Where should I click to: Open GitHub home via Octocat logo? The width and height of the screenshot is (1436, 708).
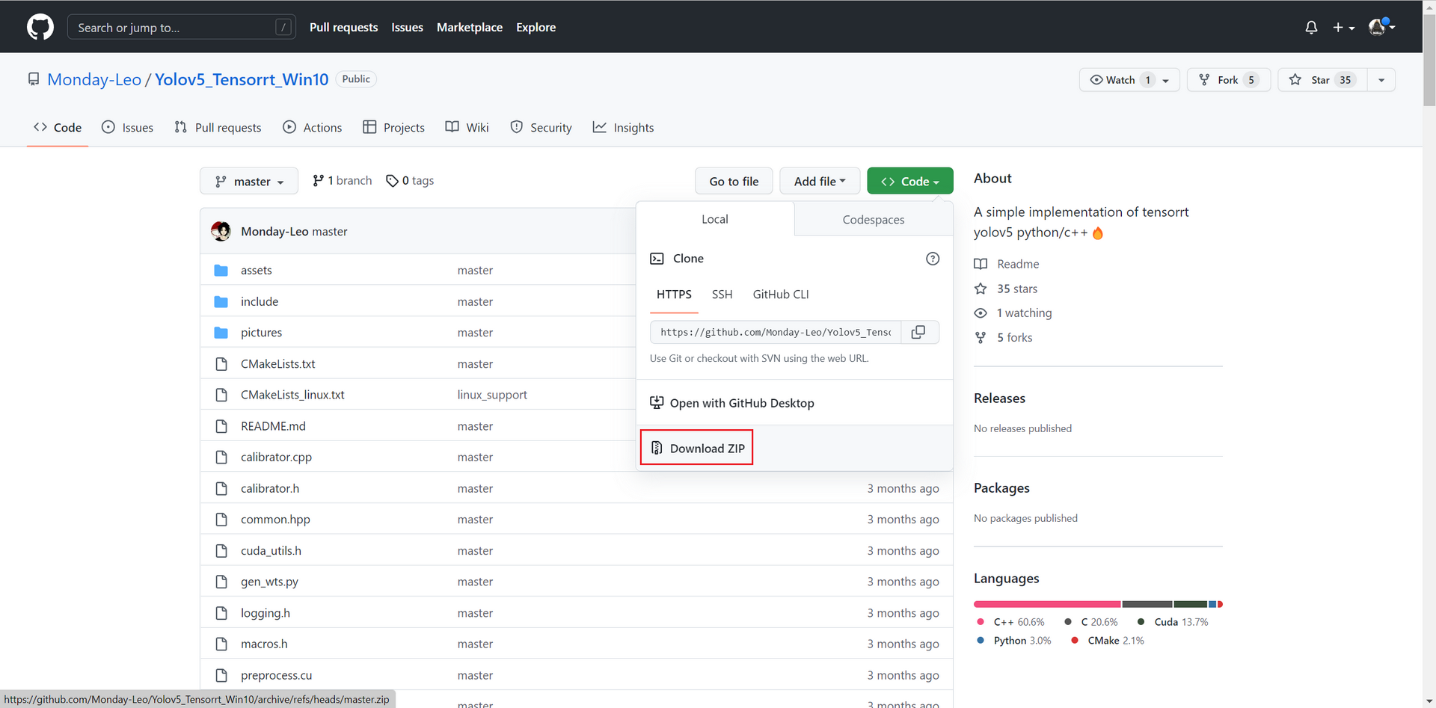pos(40,27)
